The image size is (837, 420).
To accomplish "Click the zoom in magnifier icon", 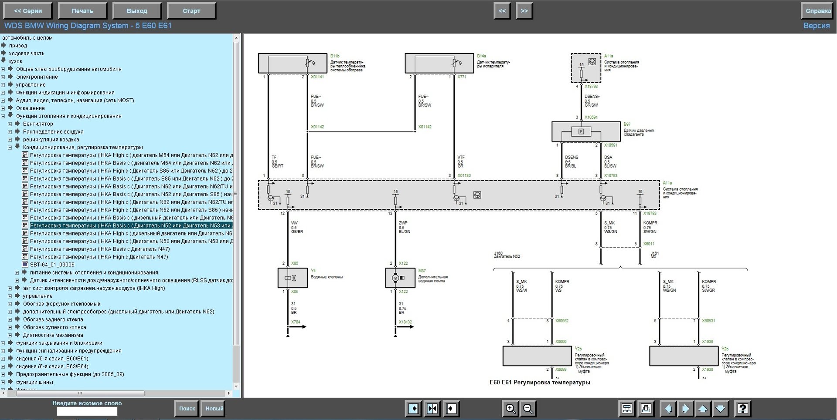I will (510, 409).
